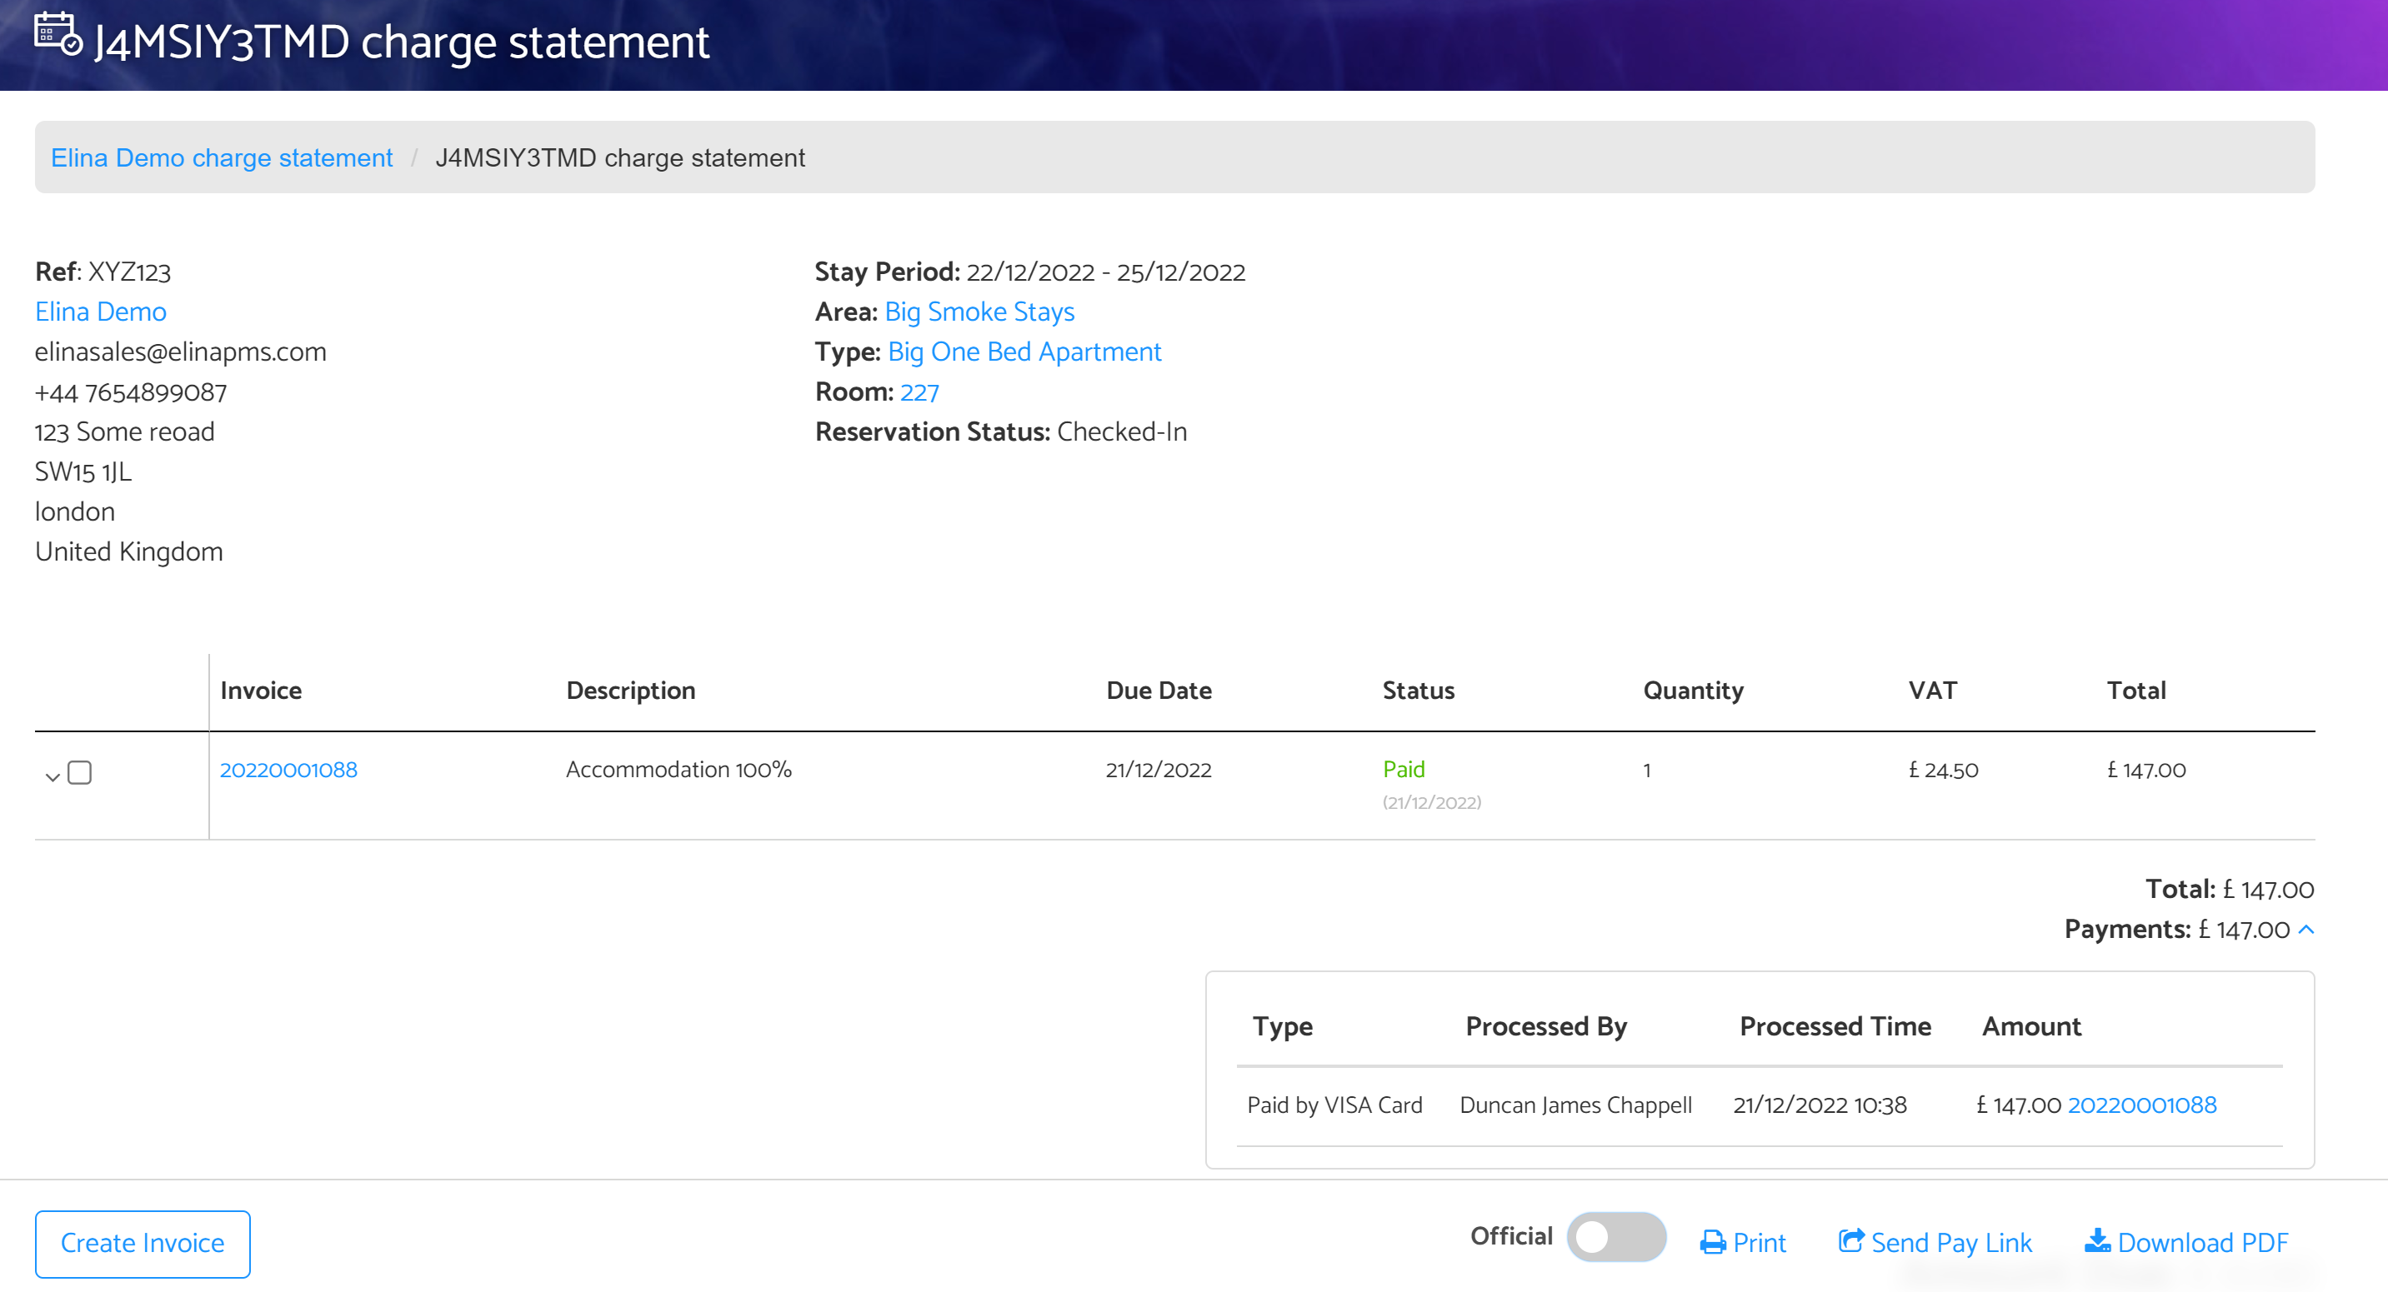Click the phone number +44 7654899087

coord(131,392)
